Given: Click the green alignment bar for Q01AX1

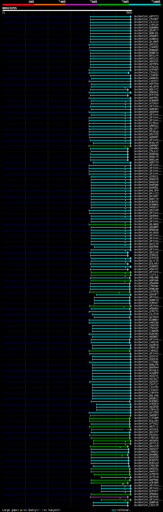Looking at the screenshot, I should tap(111, 430).
